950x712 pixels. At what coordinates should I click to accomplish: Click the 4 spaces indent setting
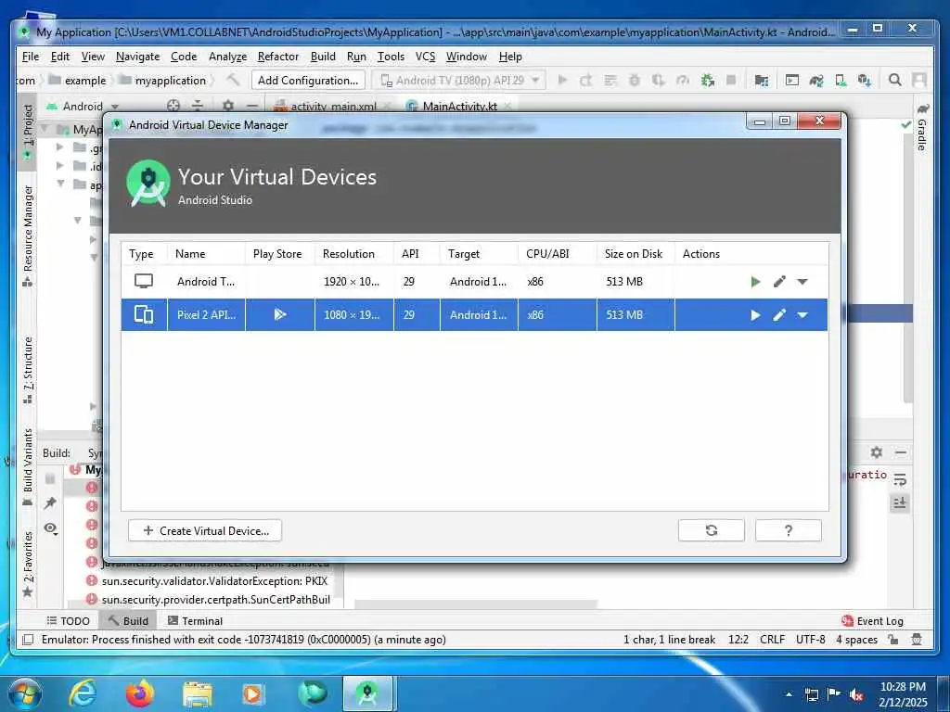click(x=856, y=640)
